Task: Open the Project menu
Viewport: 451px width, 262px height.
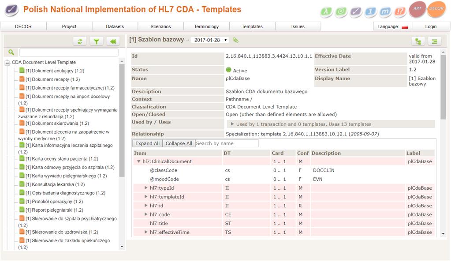Action: (x=69, y=26)
